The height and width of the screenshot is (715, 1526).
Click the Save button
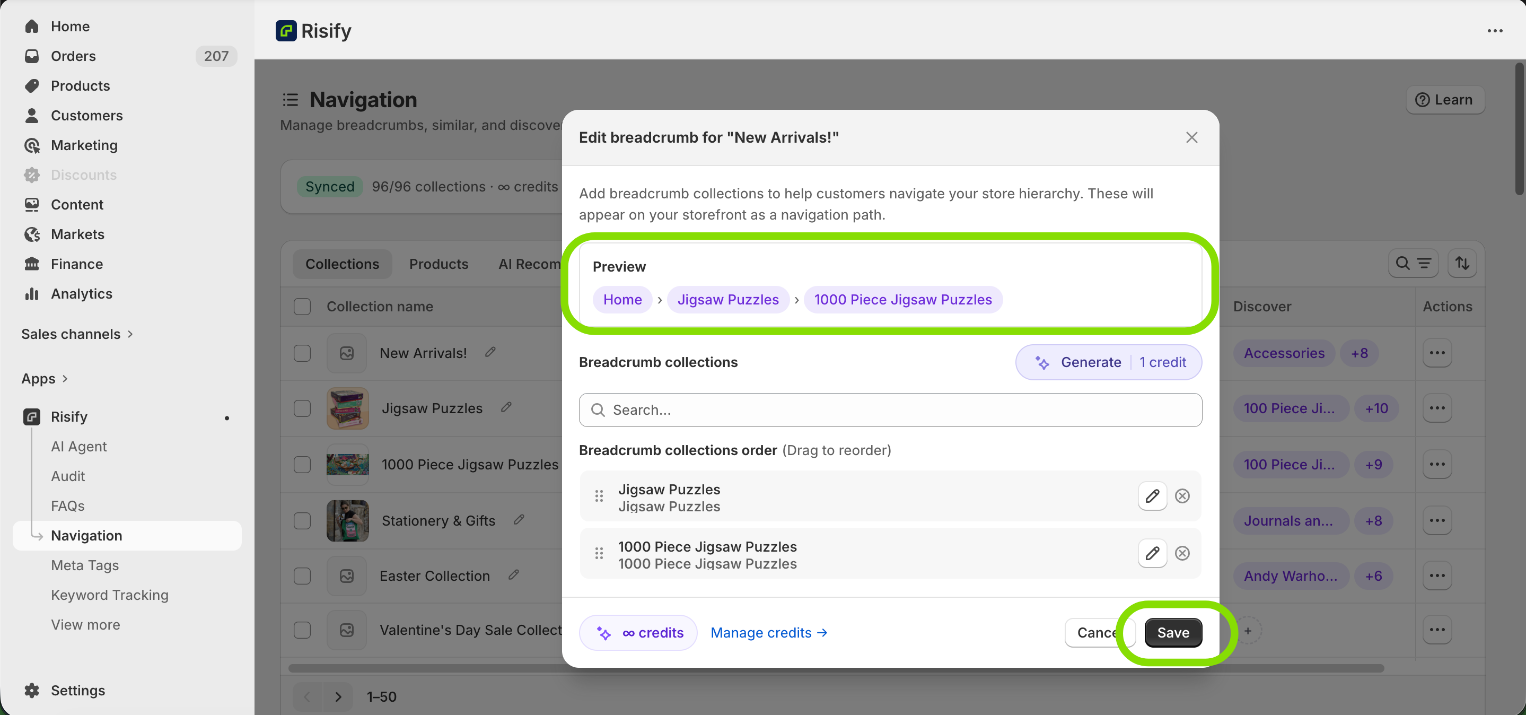[1172, 633]
